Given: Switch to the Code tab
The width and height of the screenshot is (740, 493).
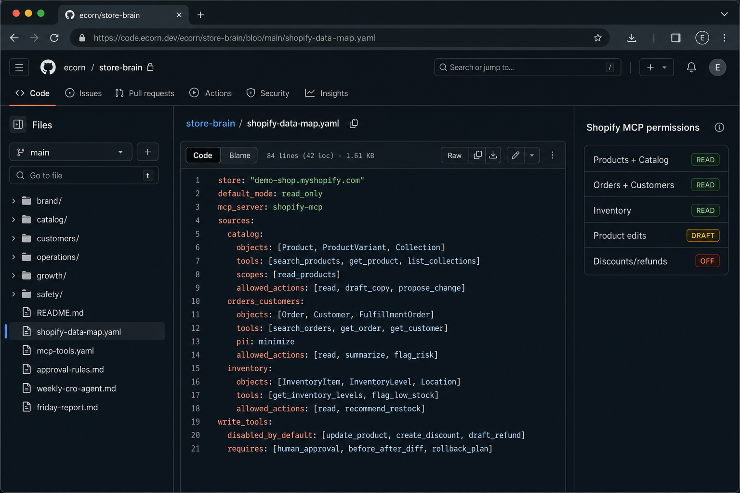Looking at the screenshot, I should click(x=32, y=93).
